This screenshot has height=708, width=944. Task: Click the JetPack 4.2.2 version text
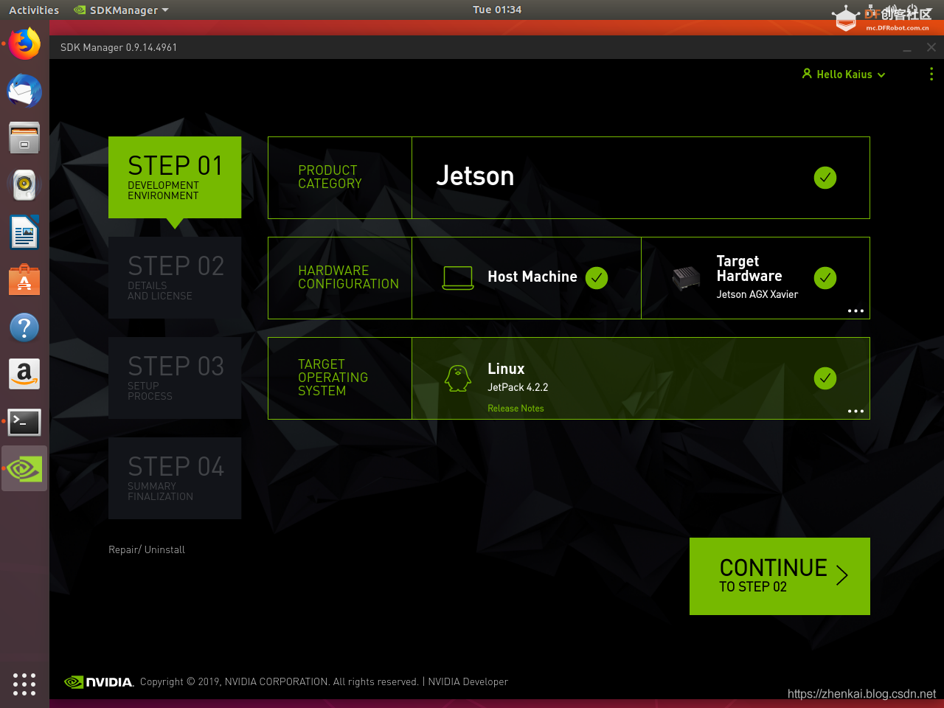tap(518, 387)
